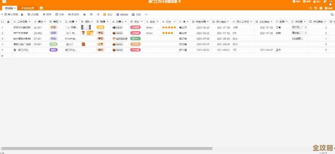Open the calendar view icon in toolbar
This screenshot has width=335, height=154.
(105, 14)
